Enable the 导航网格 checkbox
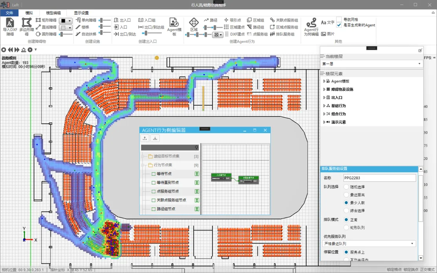 tap(339, 19)
